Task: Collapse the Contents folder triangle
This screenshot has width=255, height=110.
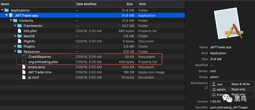Action: pos(11,21)
